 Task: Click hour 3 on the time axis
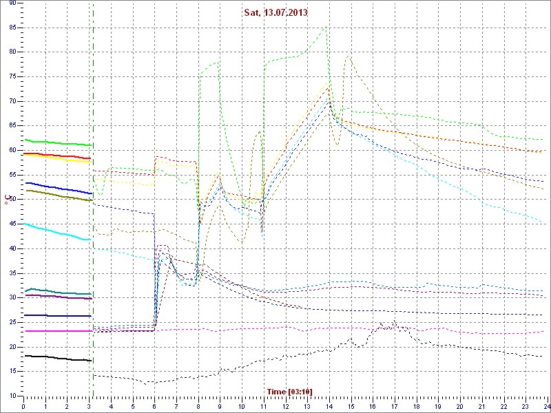click(90, 405)
